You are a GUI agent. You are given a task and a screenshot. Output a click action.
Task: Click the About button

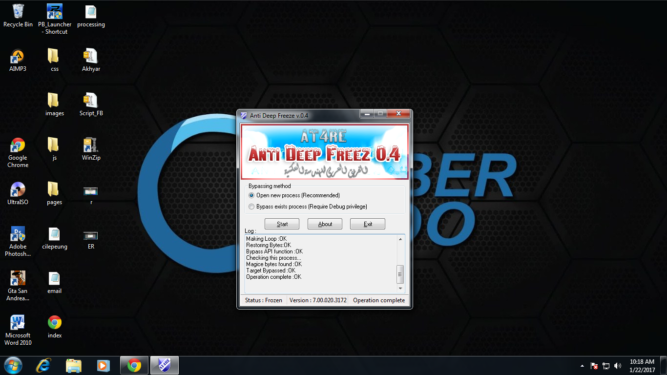tap(325, 224)
